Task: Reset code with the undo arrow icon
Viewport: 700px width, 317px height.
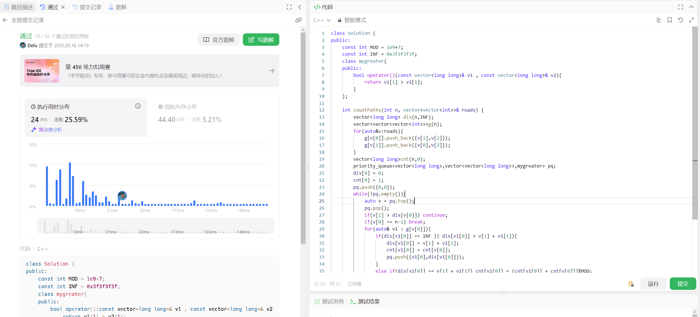Action: (680, 20)
